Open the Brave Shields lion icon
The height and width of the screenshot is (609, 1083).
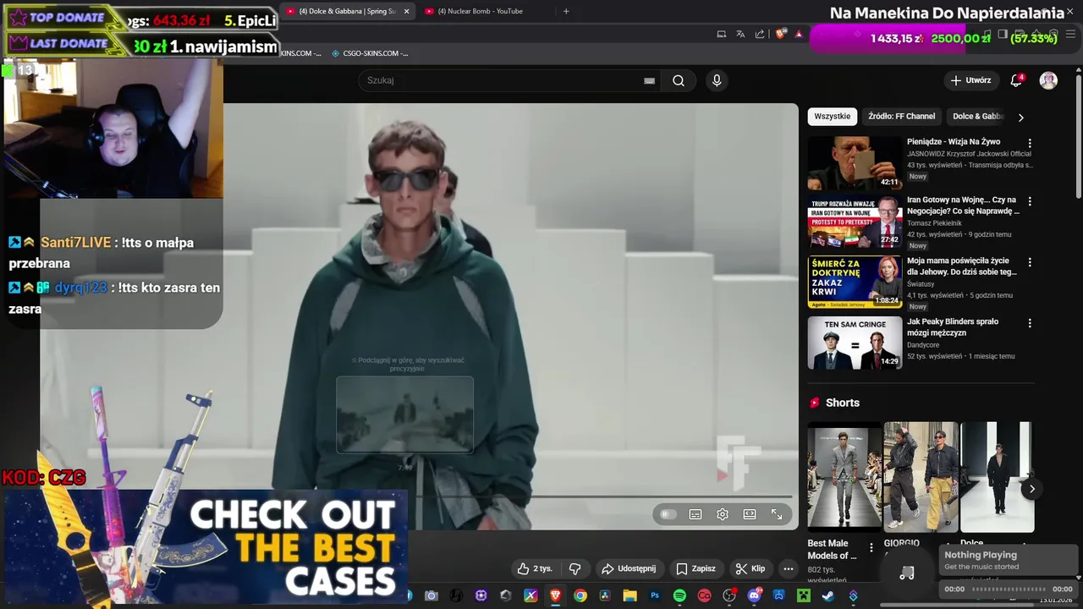(x=780, y=34)
